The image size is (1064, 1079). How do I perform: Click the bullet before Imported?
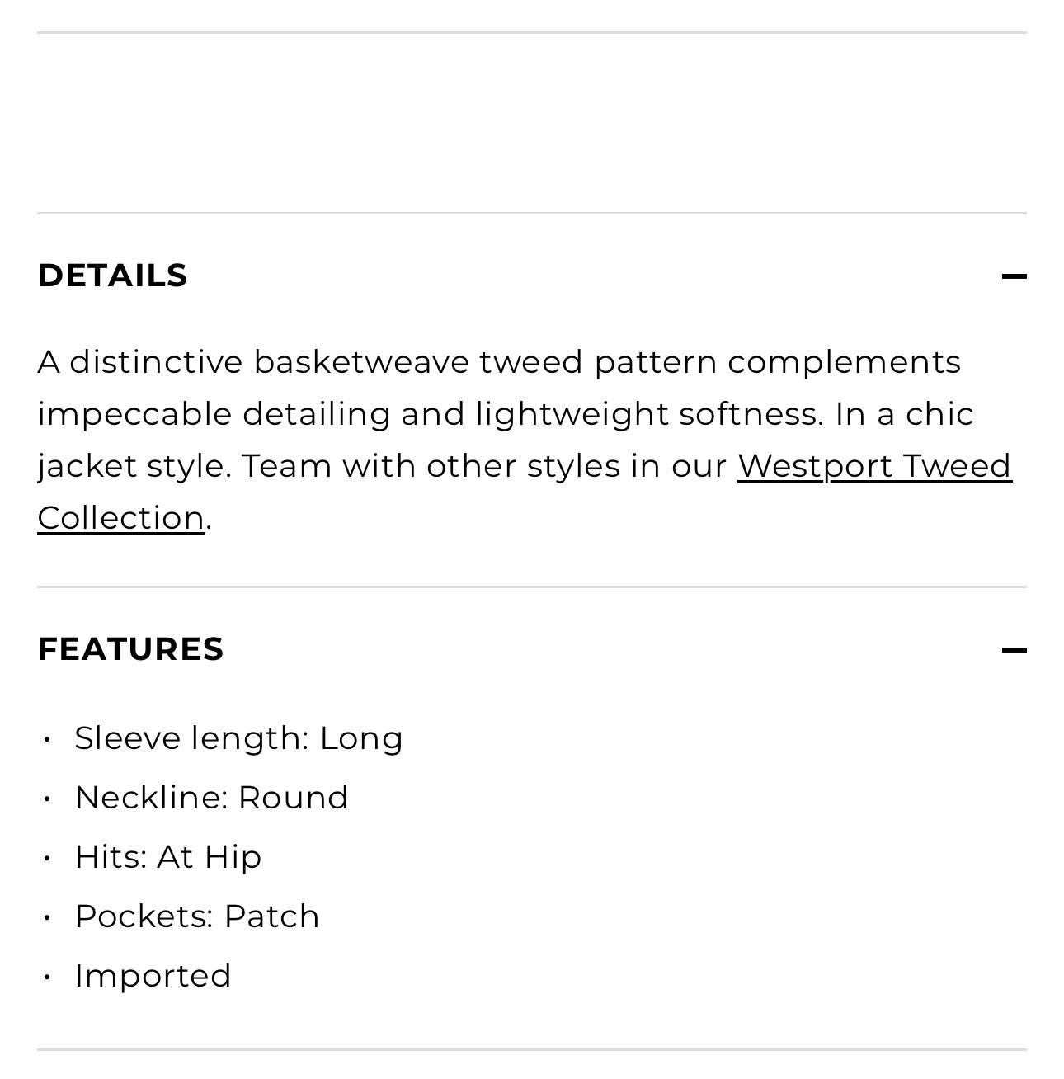(x=47, y=977)
